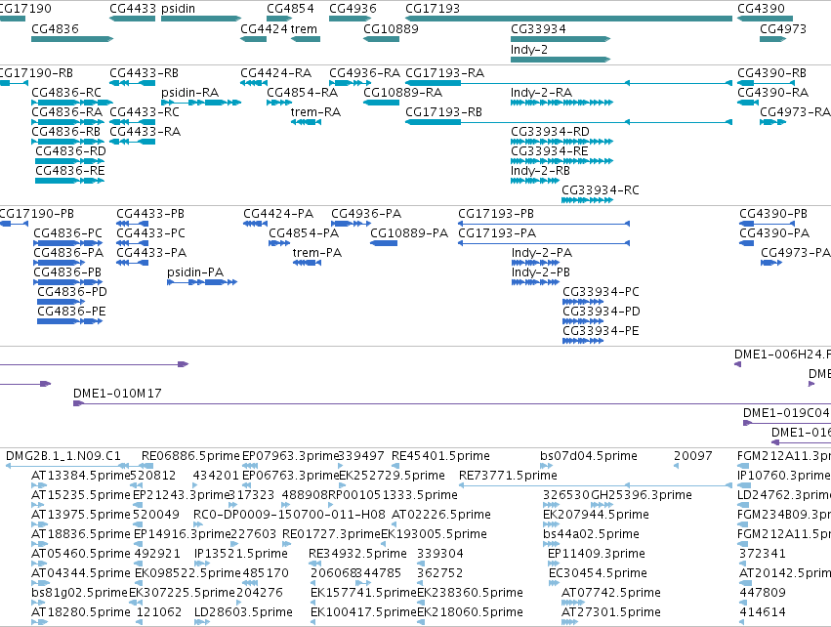
Task: Select EST RC0-DP0009-150700-011-H08
Action: click(x=289, y=515)
